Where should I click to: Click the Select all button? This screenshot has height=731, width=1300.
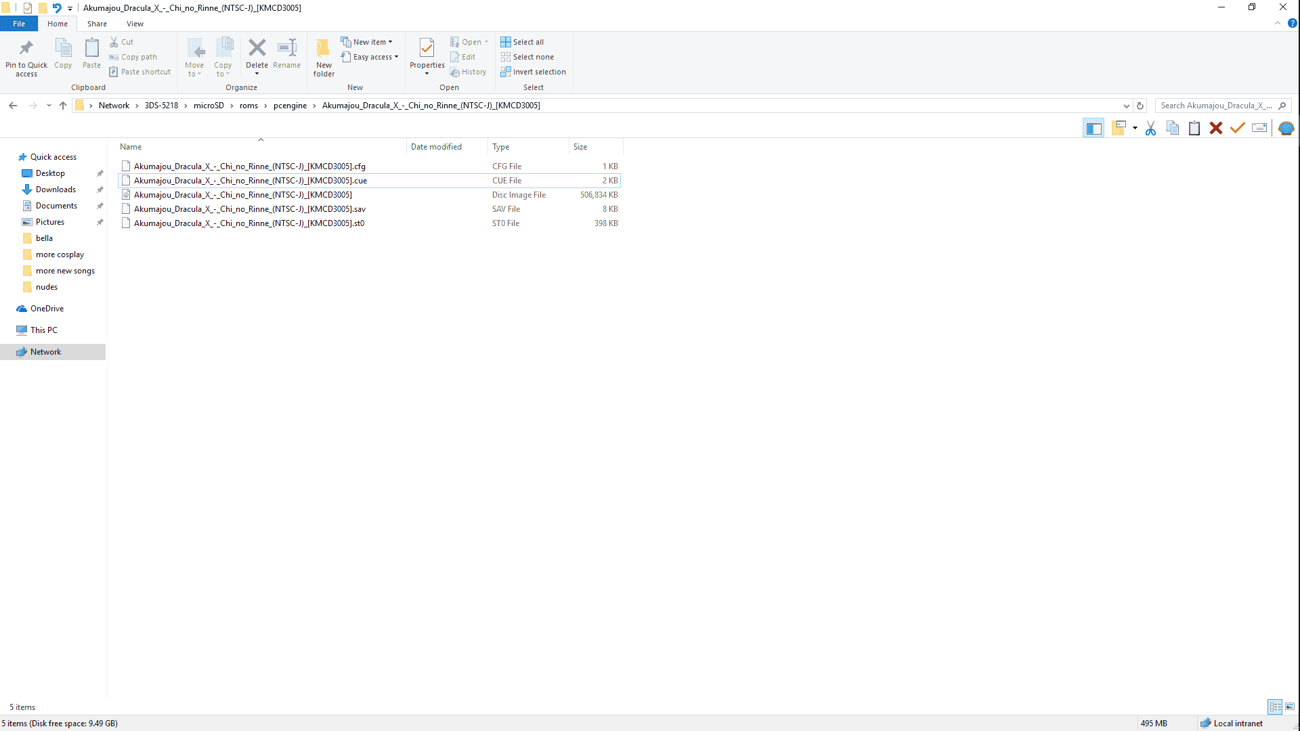[x=522, y=42]
